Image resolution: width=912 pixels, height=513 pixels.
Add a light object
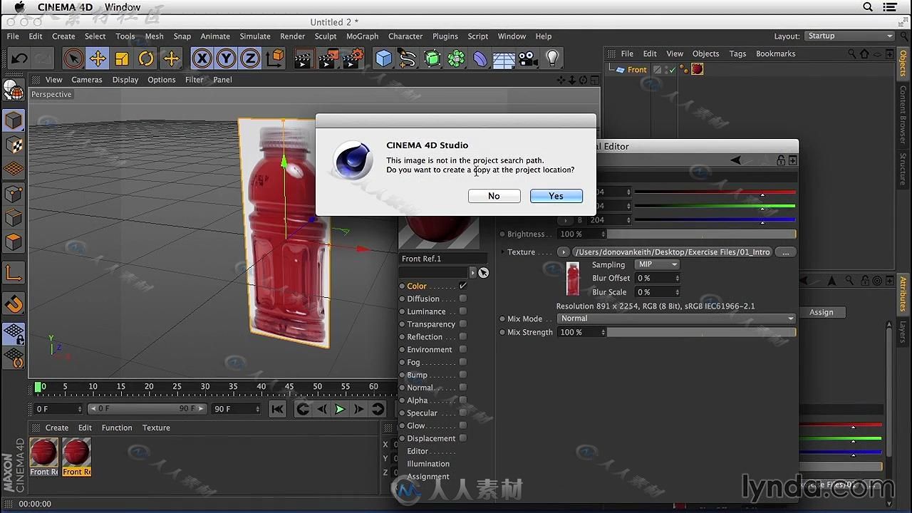click(x=552, y=58)
